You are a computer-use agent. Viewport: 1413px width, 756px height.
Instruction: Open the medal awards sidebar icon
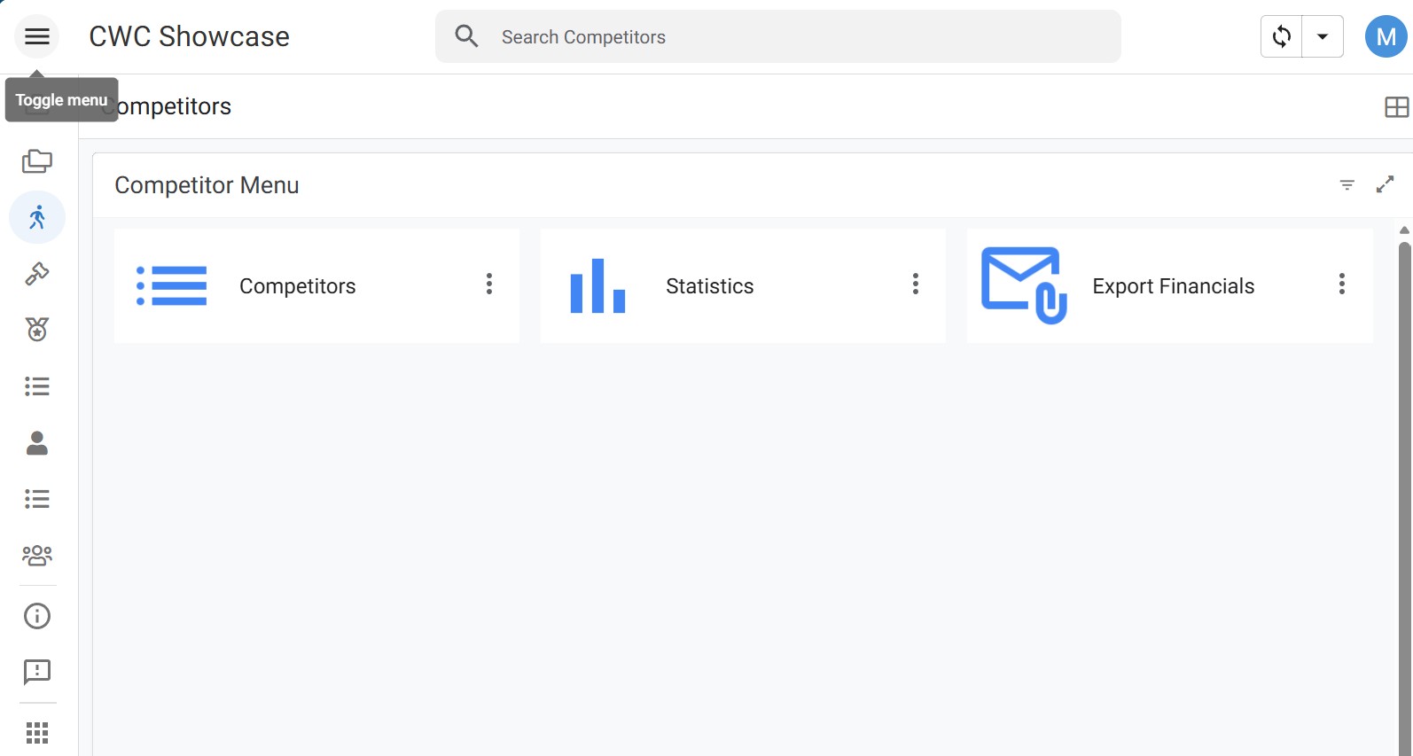pos(36,330)
